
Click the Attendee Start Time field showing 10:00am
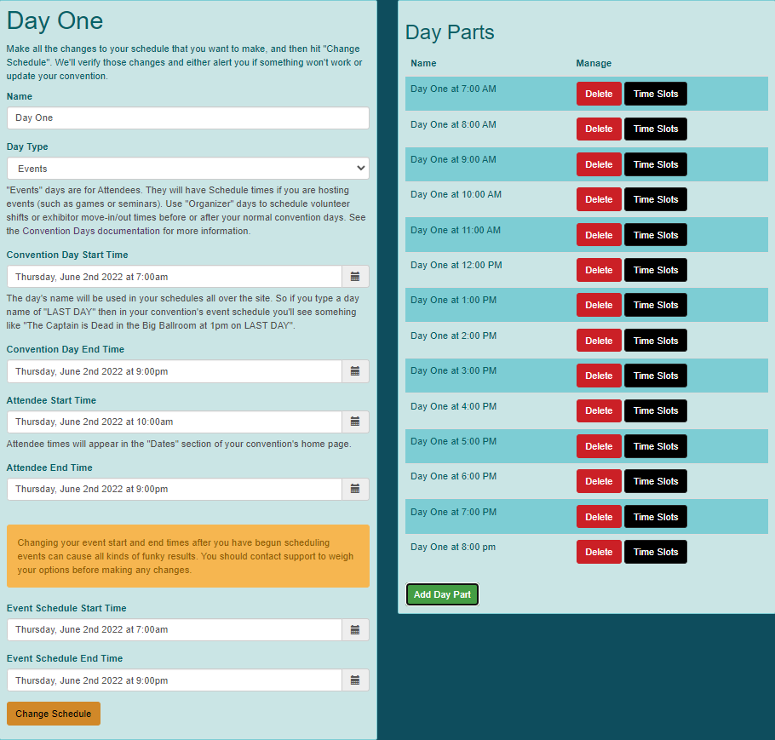(175, 422)
